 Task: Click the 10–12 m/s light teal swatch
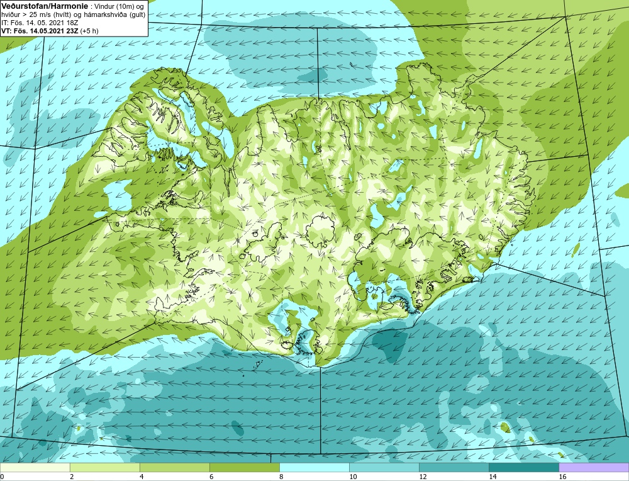pyautogui.click(x=384, y=467)
